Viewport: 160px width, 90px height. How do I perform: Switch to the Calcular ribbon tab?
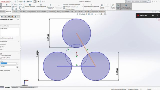coord(15,12)
